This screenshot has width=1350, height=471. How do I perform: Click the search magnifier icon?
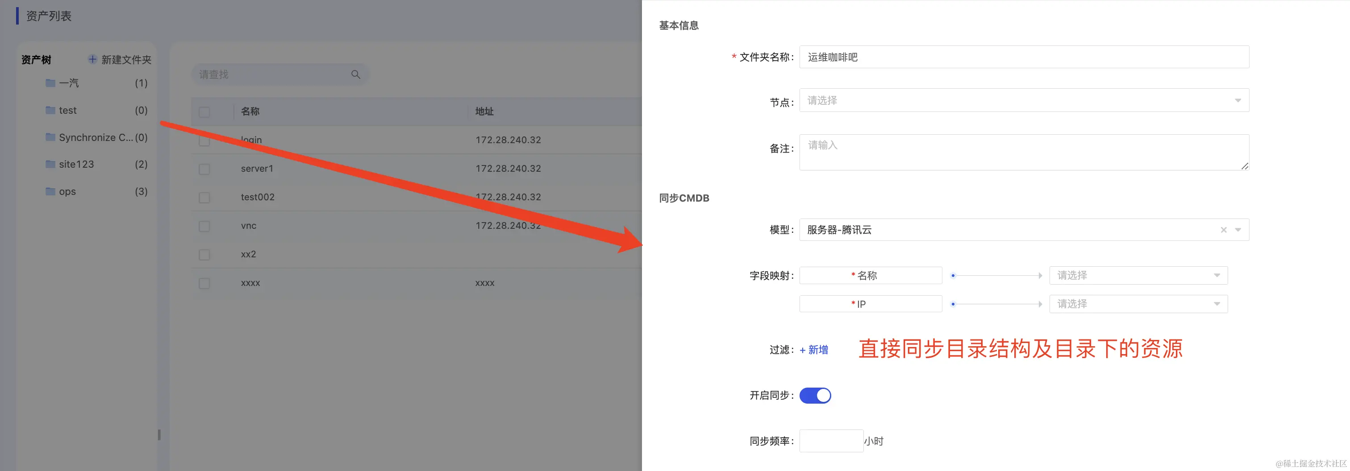(355, 74)
